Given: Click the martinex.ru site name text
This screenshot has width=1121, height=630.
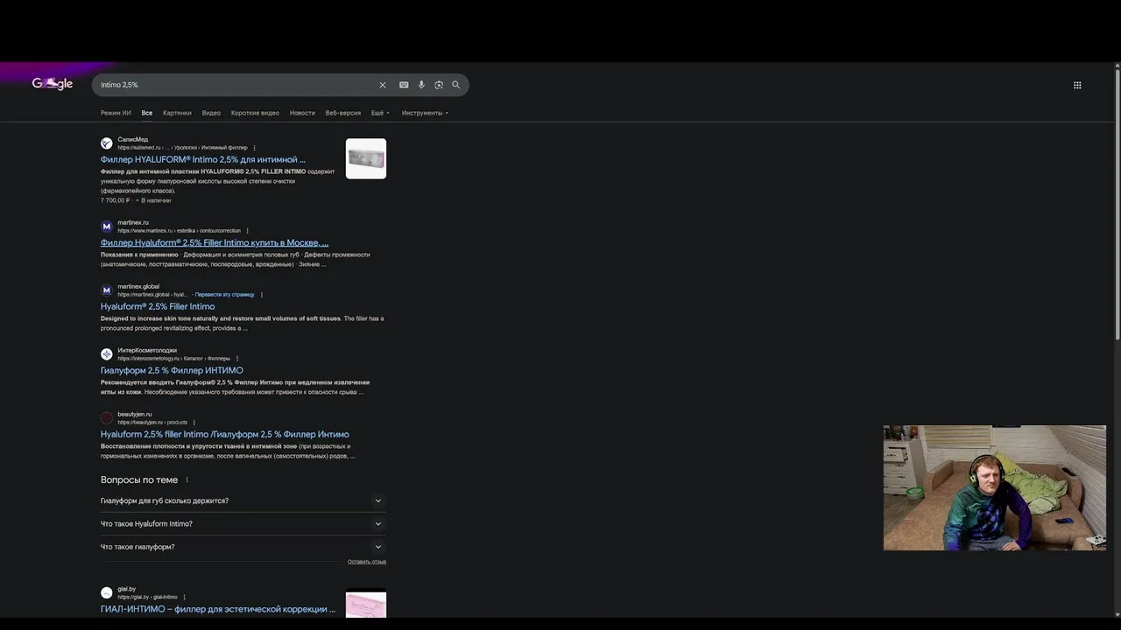Looking at the screenshot, I should 133,222.
